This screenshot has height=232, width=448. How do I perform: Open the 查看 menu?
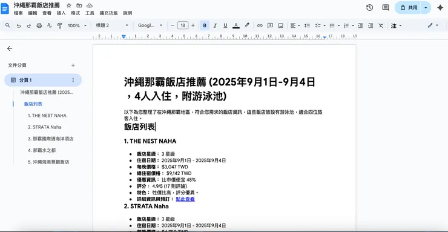click(47, 13)
